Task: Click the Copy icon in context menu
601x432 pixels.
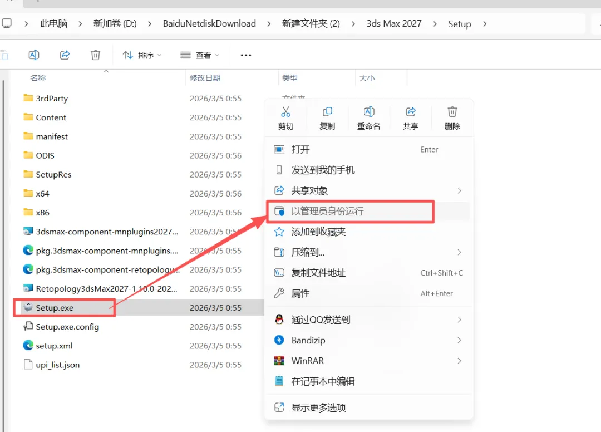Action: click(327, 111)
